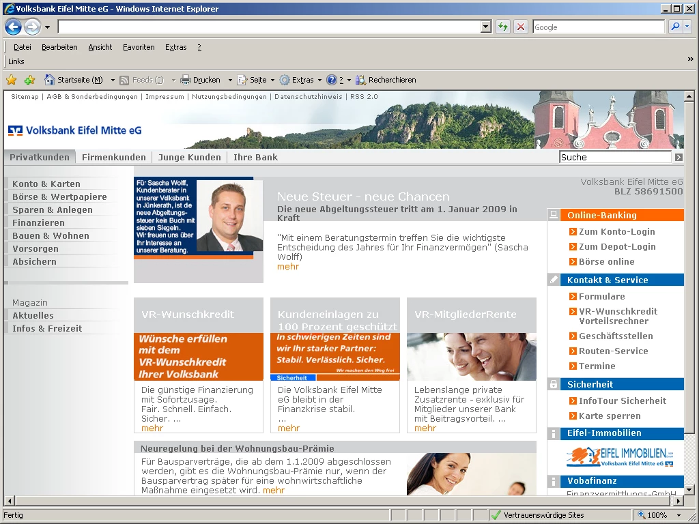Click the Startseite home icon

click(50, 80)
